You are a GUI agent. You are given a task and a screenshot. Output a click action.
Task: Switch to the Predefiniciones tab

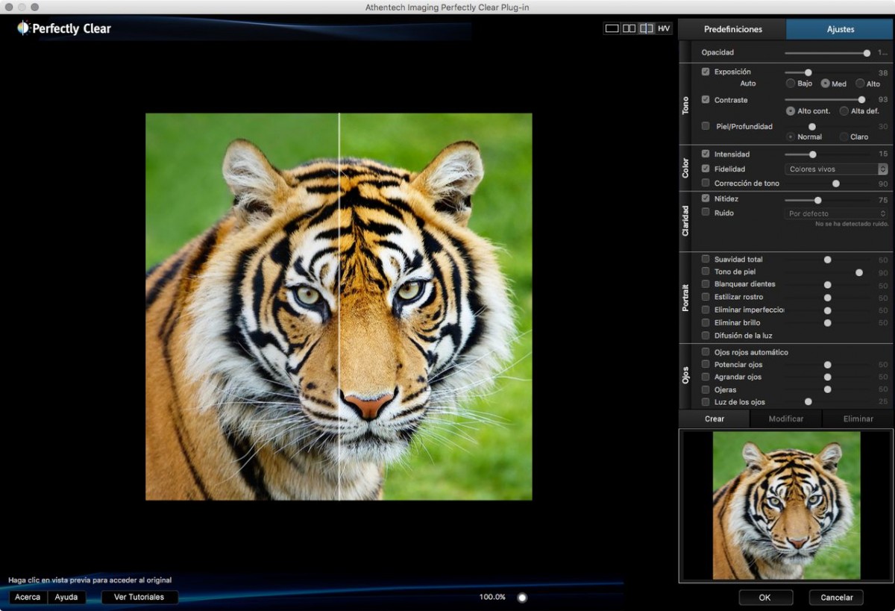pos(732,29)
